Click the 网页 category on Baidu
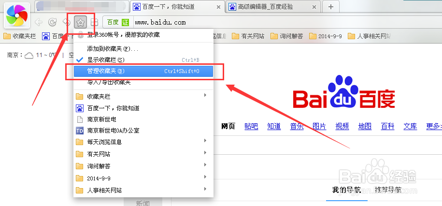Screen dimensions: 442x206 [228, 126]
